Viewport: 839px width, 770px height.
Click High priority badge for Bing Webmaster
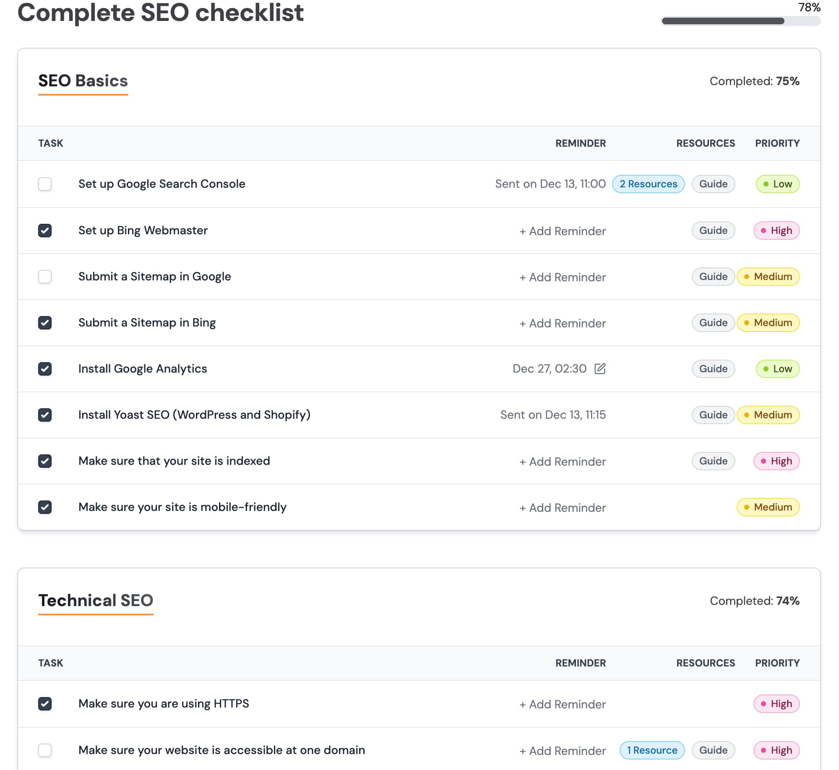click(776, 231)
